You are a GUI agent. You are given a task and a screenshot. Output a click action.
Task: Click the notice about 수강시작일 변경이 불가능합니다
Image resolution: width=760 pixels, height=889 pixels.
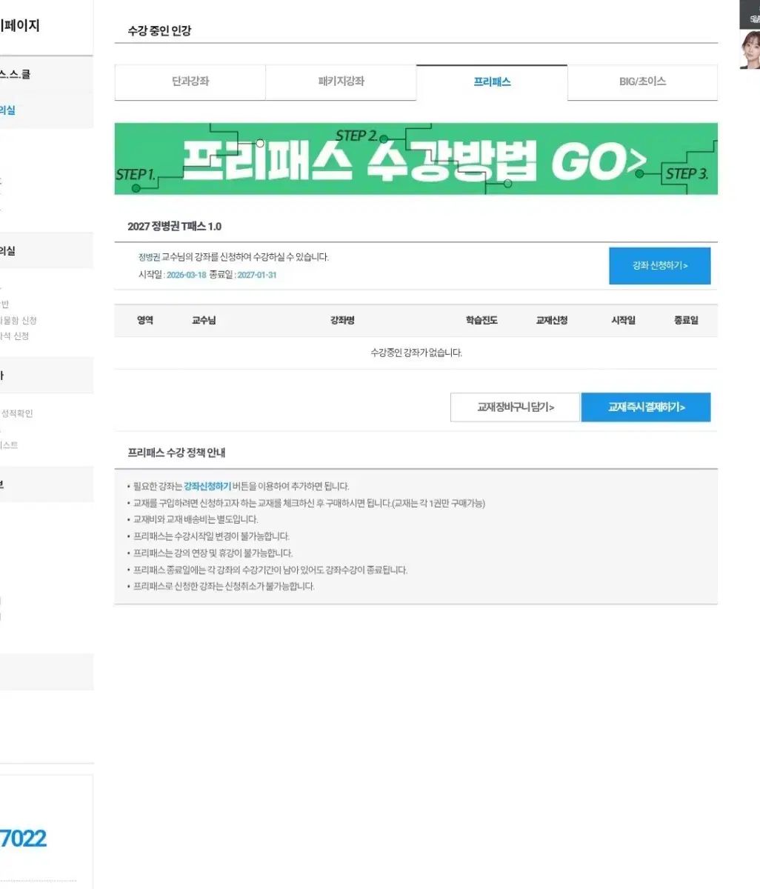tap(211, 536)
